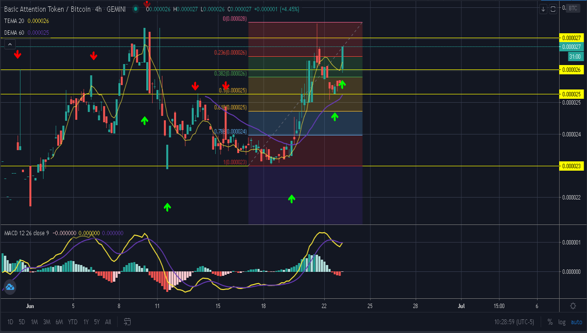Click the yellow 0.000023 price label
This screenshot has height=333, width=587.
click(x=571, y=166)
